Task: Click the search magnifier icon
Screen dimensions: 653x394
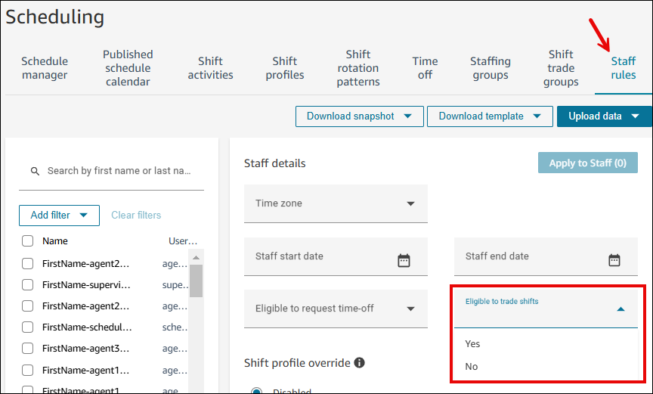Action: click(x=35, y=172)
